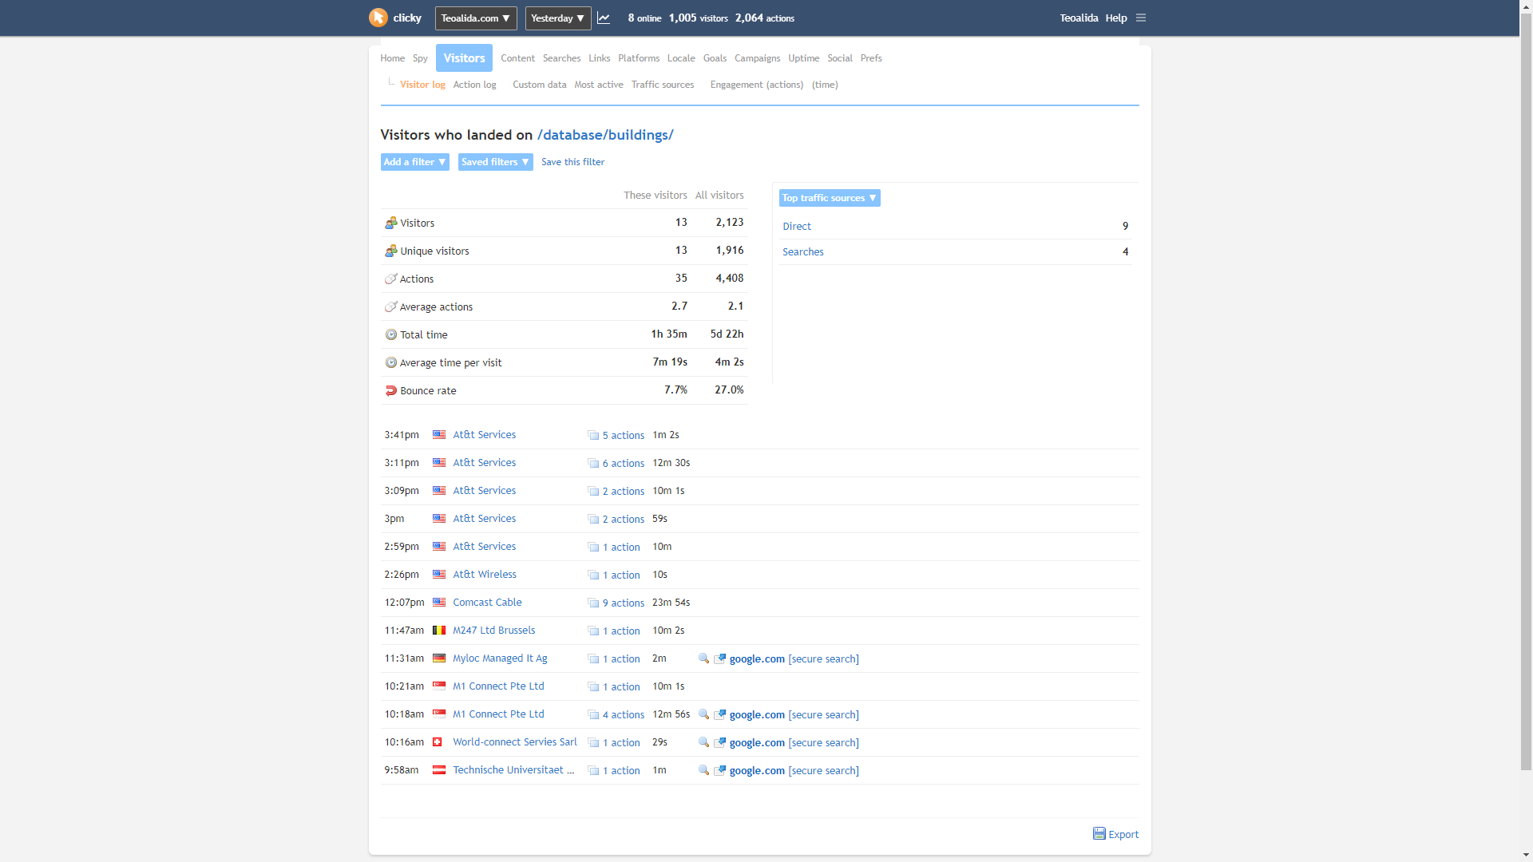Click the 23m 54s visit duration
This screenshot has width=1533, height=862.
pos(671,603)
